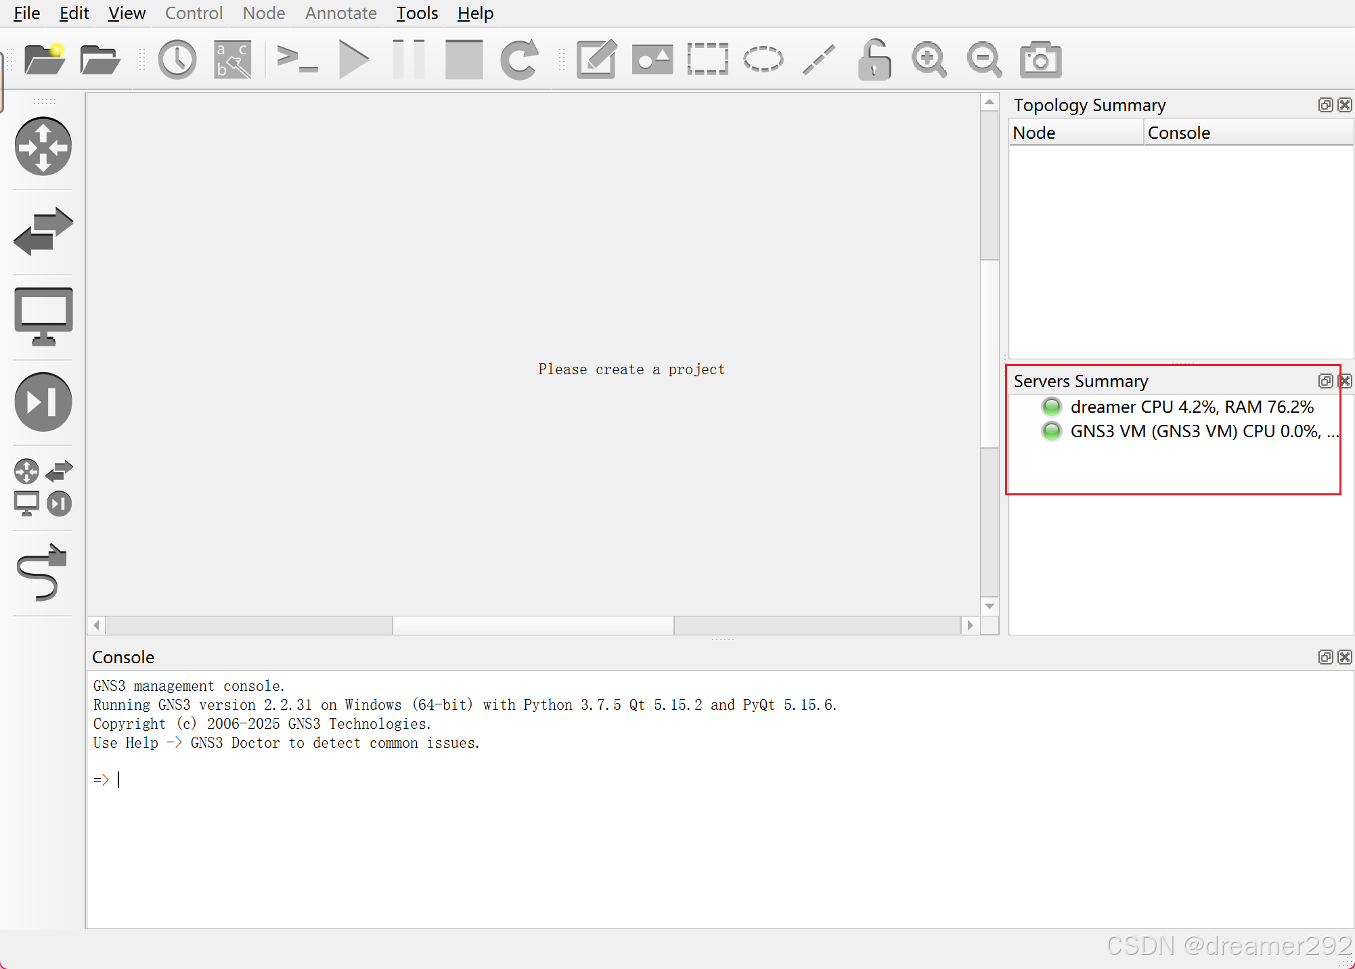Open the Help menu
Viewport: 1355px width, 969px height.
[475, 13]
